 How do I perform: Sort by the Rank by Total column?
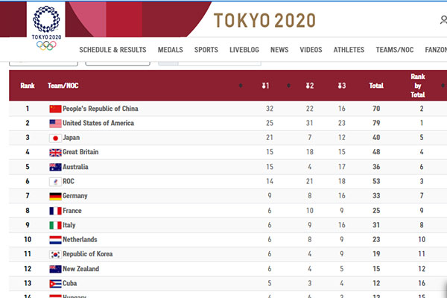[418, 86]
